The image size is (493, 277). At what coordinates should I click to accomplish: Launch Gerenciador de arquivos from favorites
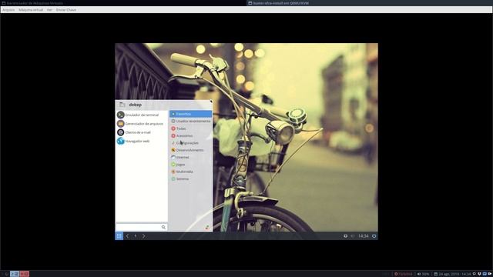[x=142, y=124]
